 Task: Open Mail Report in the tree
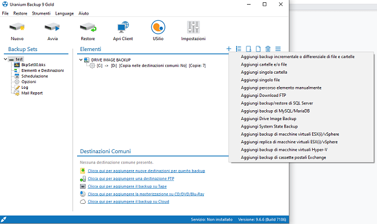pos(32,93)
